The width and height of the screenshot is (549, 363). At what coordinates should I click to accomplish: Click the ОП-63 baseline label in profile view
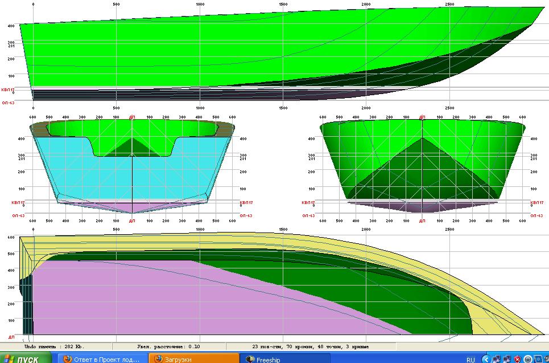(7, 103)
